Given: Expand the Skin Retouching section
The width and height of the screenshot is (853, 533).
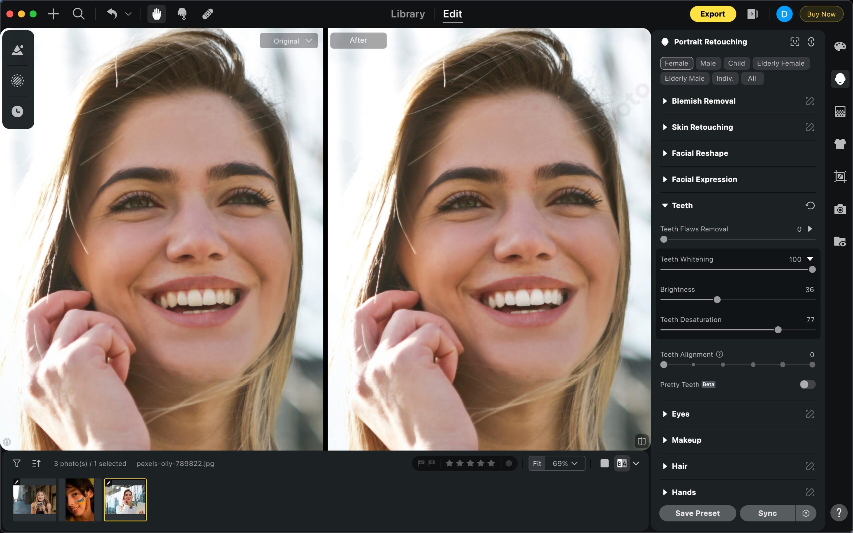Looking at the screenshot, I should (x=702, y=127).
